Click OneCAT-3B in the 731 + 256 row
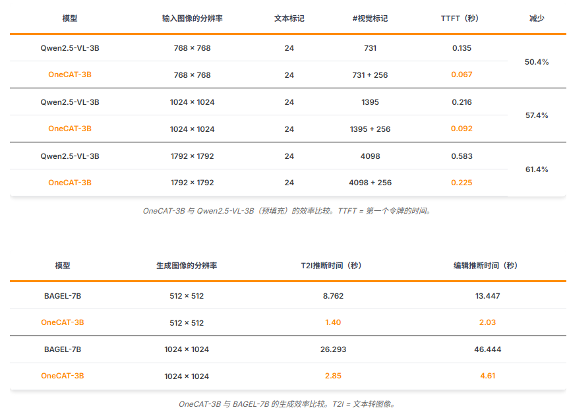567x414 pixels. [x=70, y=74]
